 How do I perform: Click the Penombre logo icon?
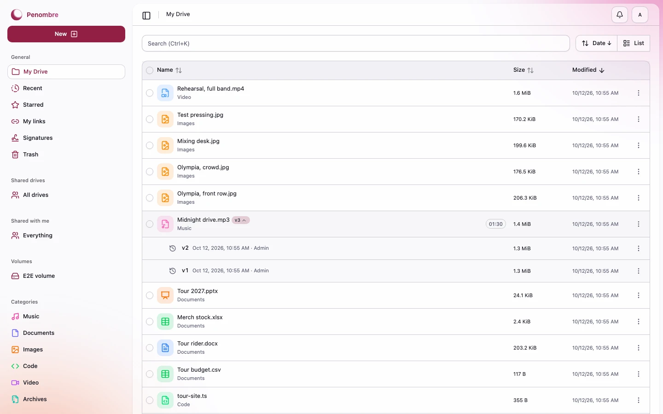point(17,15)
